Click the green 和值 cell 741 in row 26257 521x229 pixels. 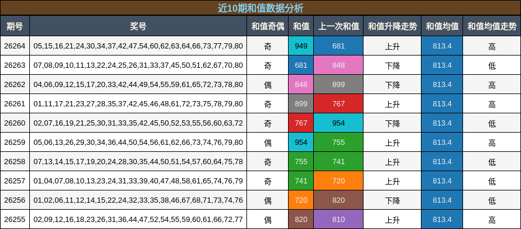[x=301, y=181]
